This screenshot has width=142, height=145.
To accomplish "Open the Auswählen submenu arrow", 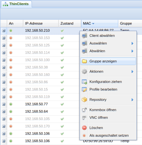I will coord(132,43).
